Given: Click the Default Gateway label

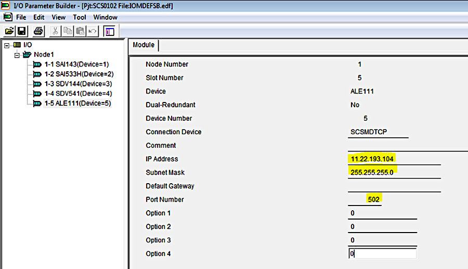Looking at the screenshot, I should pyautogui.click(x=170, y=186).
